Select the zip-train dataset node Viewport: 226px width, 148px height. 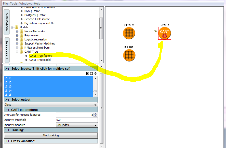coord(129,33)
